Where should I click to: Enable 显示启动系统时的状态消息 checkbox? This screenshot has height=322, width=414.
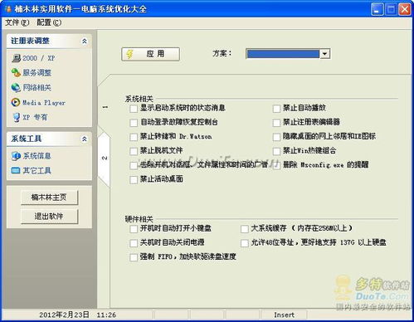[134, 109]
